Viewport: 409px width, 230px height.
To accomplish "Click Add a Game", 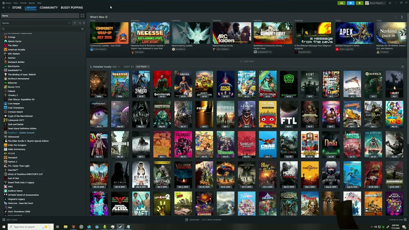I will click(10, 220).
